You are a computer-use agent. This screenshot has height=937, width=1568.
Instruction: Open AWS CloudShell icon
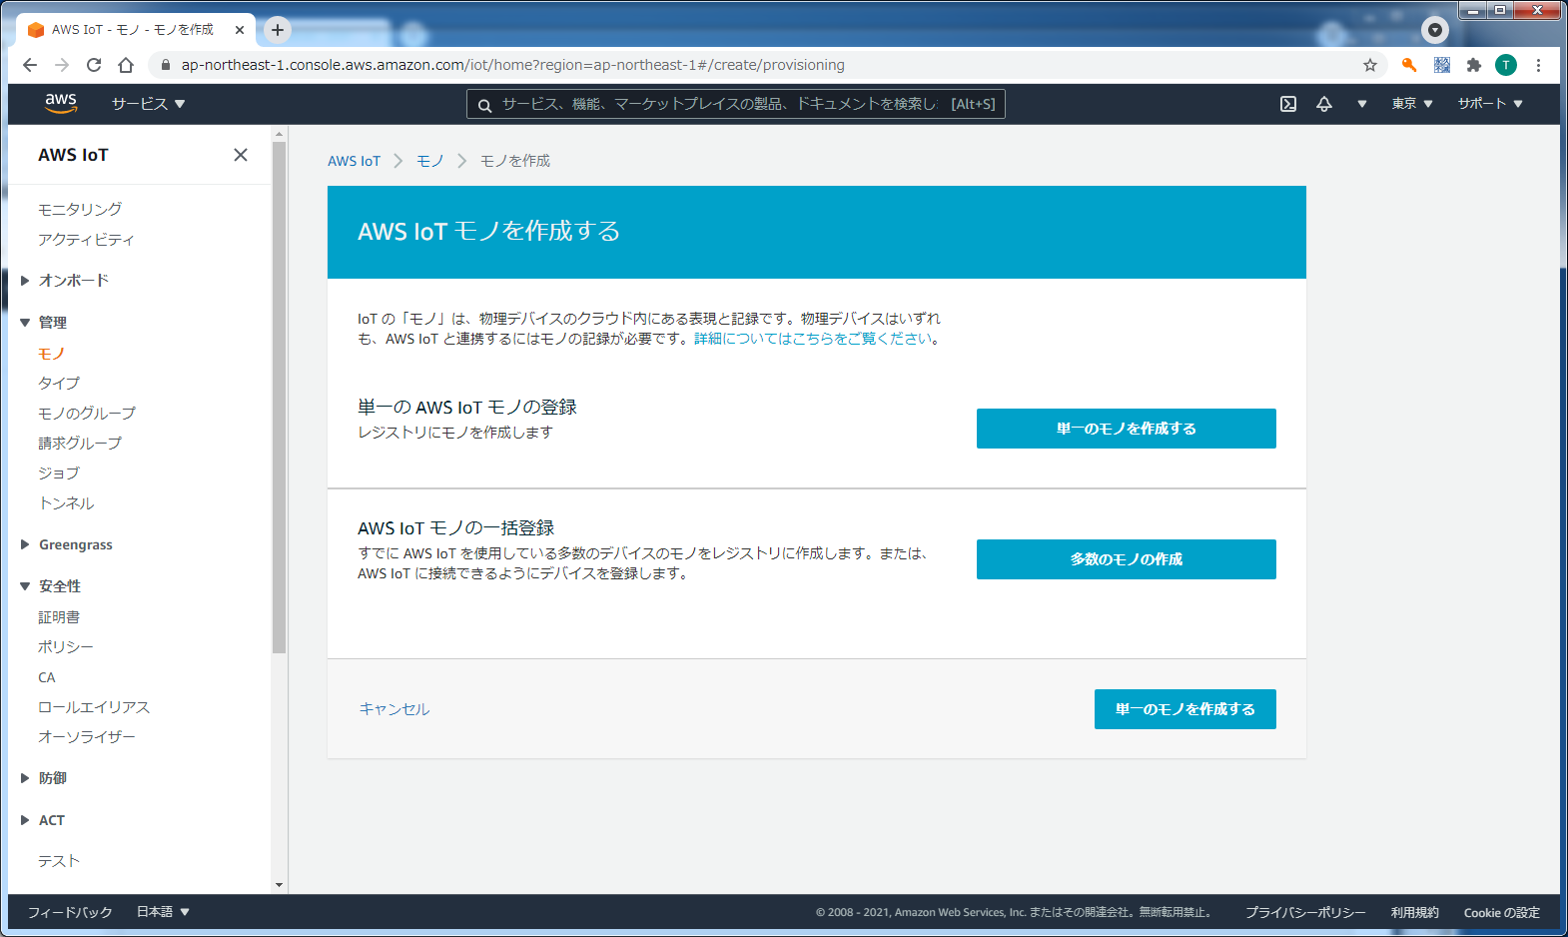pyautogui.click(x=1288, y=104)
